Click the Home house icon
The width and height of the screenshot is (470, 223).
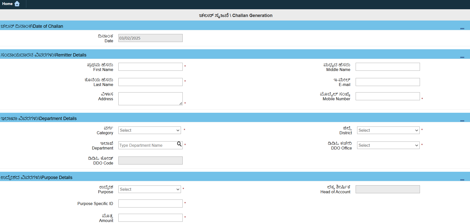pos(17,4)
